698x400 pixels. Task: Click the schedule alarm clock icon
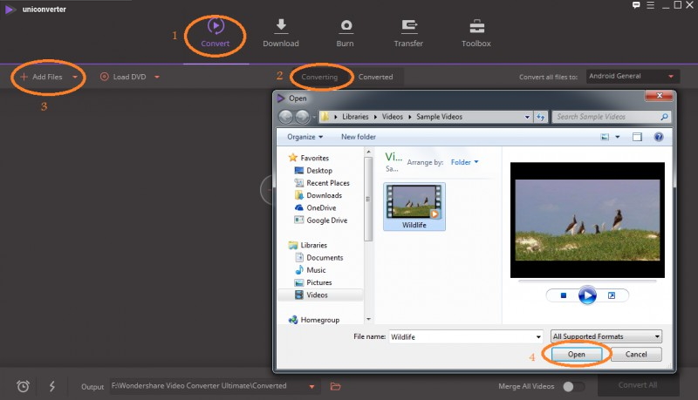(x=24, y=386)
